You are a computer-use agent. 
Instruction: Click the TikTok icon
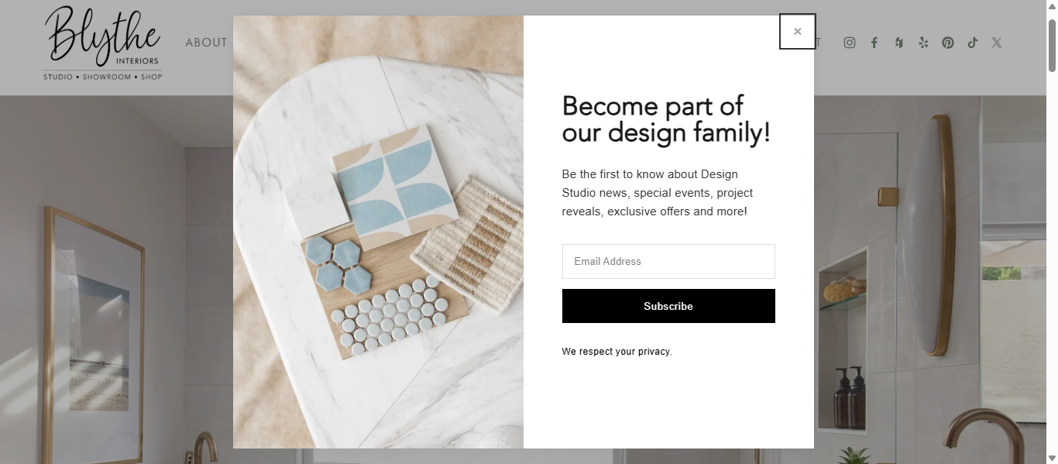(x=973, y=43)
